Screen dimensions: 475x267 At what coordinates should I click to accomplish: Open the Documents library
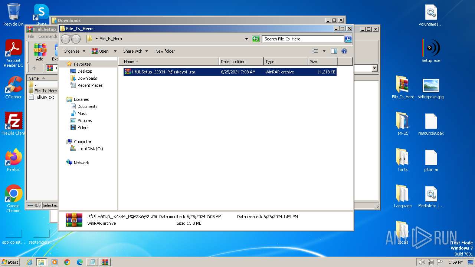click(x=87, y=106)
